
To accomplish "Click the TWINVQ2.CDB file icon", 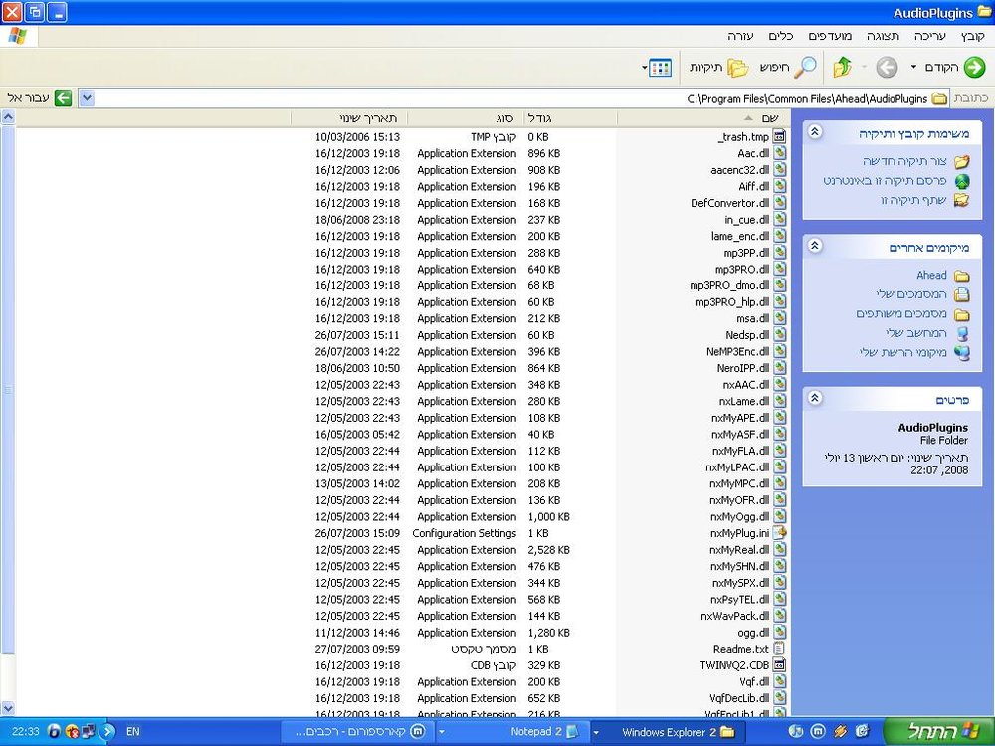I will click(779, 664).
